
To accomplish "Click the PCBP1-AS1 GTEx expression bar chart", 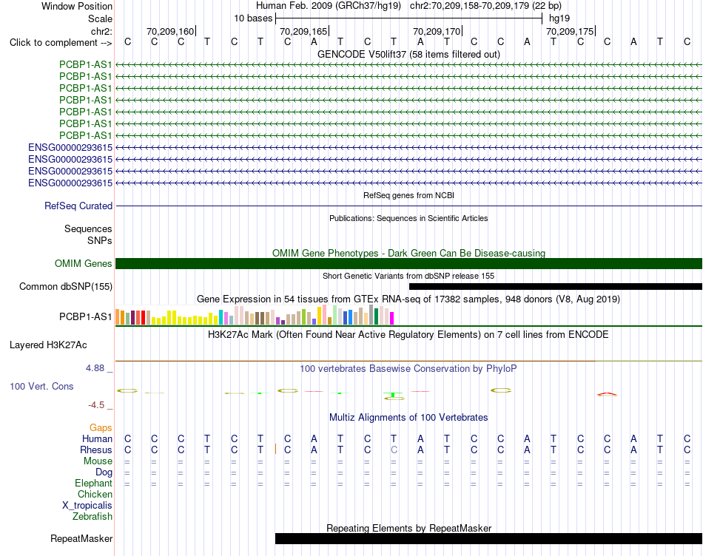I will (255, 315).
